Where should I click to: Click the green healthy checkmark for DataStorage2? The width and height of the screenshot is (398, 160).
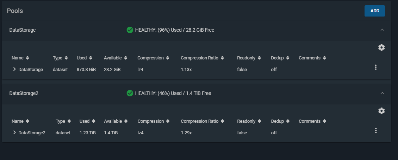(x=130, y=93)
